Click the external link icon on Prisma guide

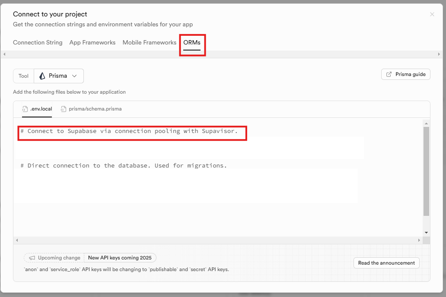389,74
